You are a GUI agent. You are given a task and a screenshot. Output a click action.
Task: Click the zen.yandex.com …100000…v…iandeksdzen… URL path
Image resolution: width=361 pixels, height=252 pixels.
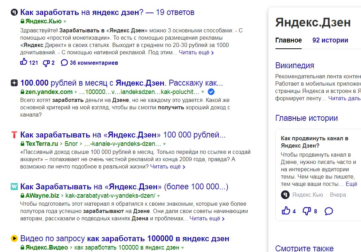coord(139,92)
